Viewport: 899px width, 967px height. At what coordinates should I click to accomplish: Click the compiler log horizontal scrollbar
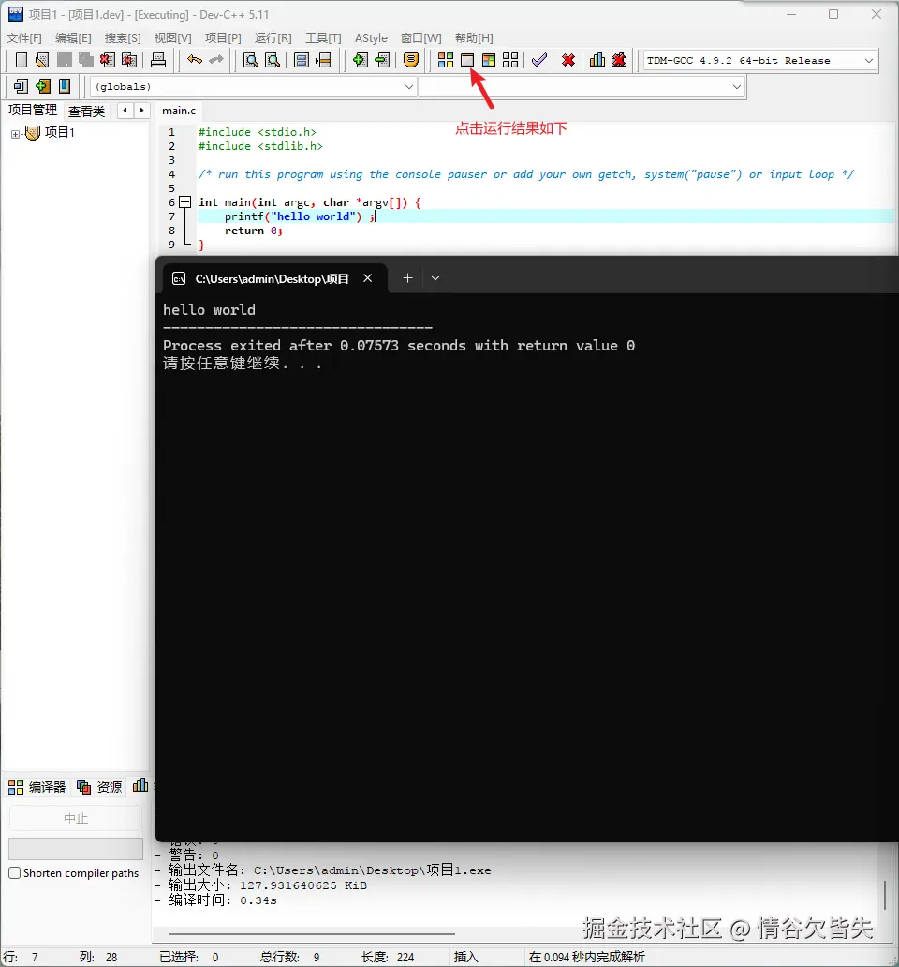[x=311, y=933]
